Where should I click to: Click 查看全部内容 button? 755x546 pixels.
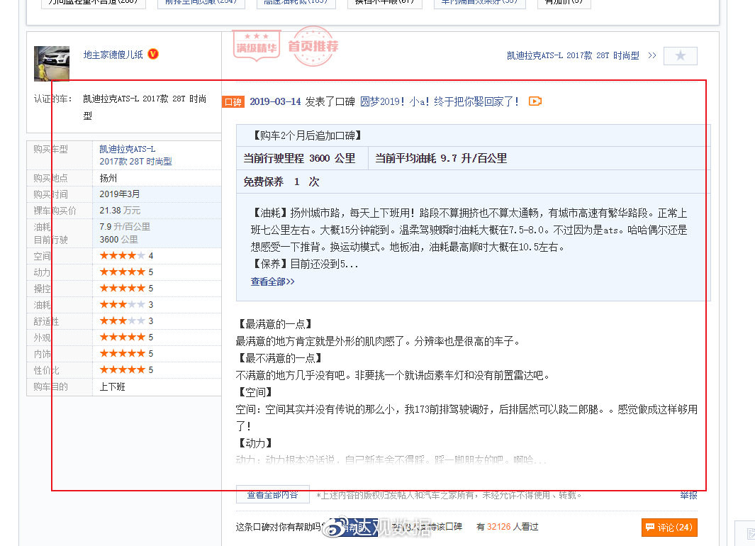272,494
